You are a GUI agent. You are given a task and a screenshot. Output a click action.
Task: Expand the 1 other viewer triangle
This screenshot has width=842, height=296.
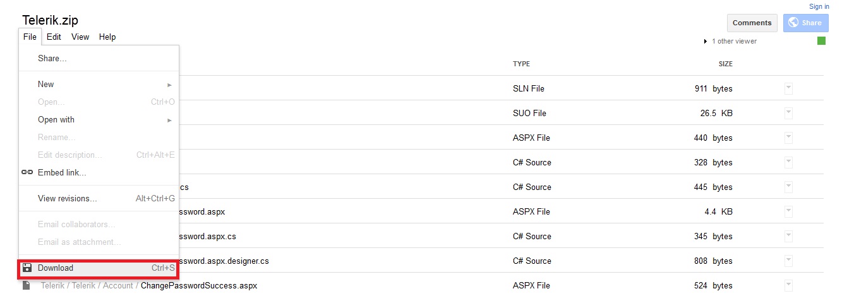click(706, 42)
